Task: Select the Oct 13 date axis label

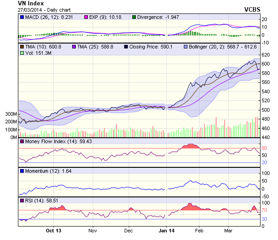Action: click(x=53, y=231)
